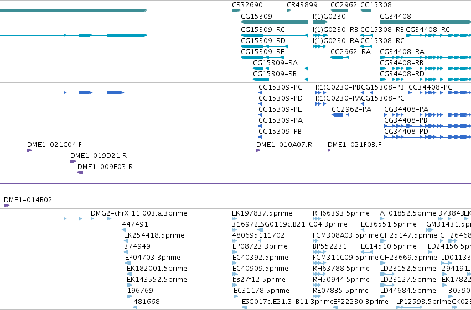This screenshot has width=471, height=310.
Task: Select EST 447491
Action: pyautogui.click(x=124, y=230)
